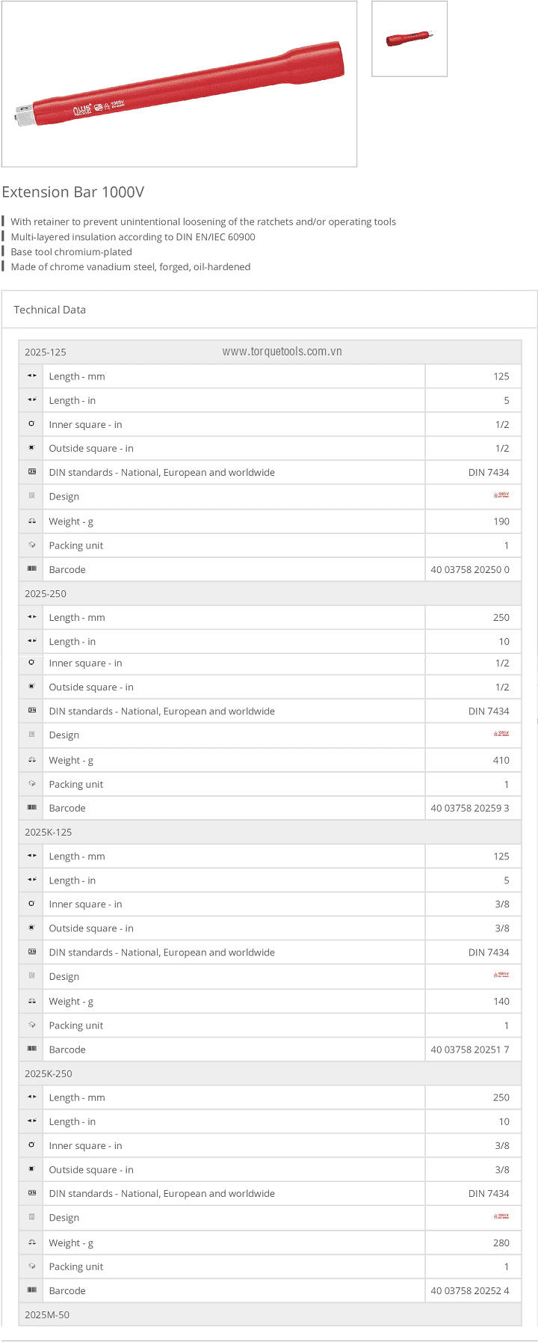The image size is (538, 1342).
Task: Click the Barcode icon in the 2025-125 section
Action: pyautogui.click(x=31, y=569)
